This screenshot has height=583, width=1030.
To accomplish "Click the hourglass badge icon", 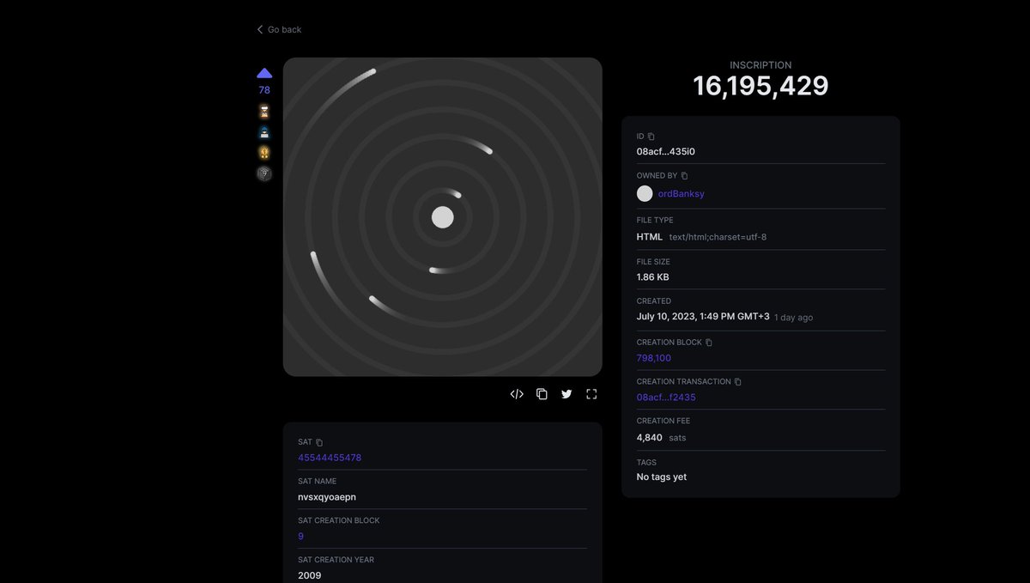I will (x=264, y=112).
